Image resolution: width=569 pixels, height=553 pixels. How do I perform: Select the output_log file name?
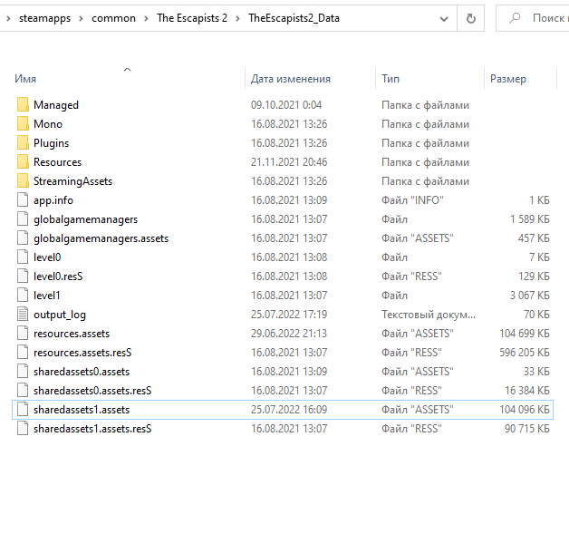pyautogui.click(x=60, y=315)
